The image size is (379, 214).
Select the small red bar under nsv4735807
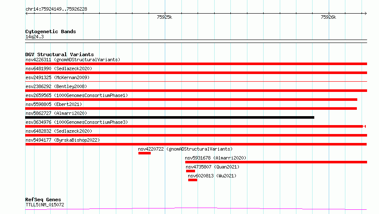pos(190,171)
